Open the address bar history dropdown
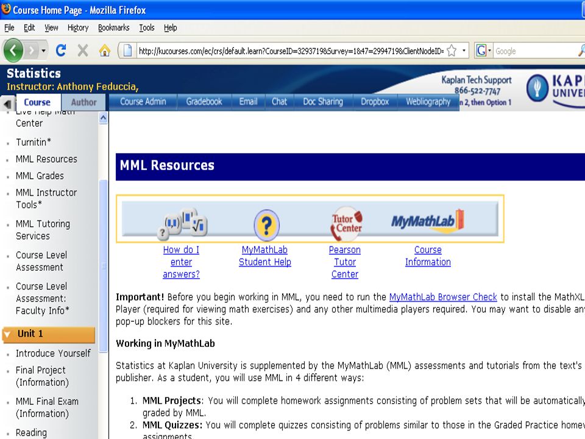 tap(464, 51)
